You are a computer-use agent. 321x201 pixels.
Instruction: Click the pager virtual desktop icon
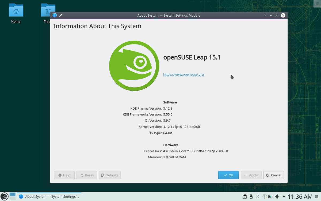coord(13,196)
